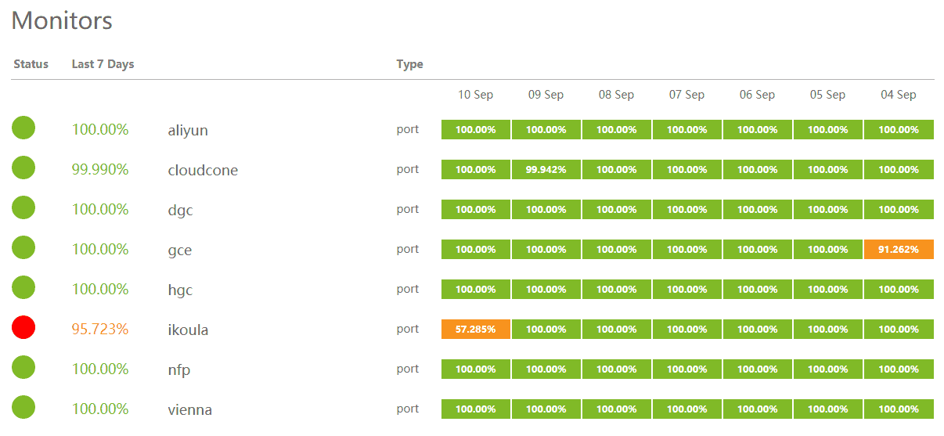The width and height of the screenshot is (944, 436).
Task: Click the 99.942% cell for cloudcone
Action: pos(546,169)
